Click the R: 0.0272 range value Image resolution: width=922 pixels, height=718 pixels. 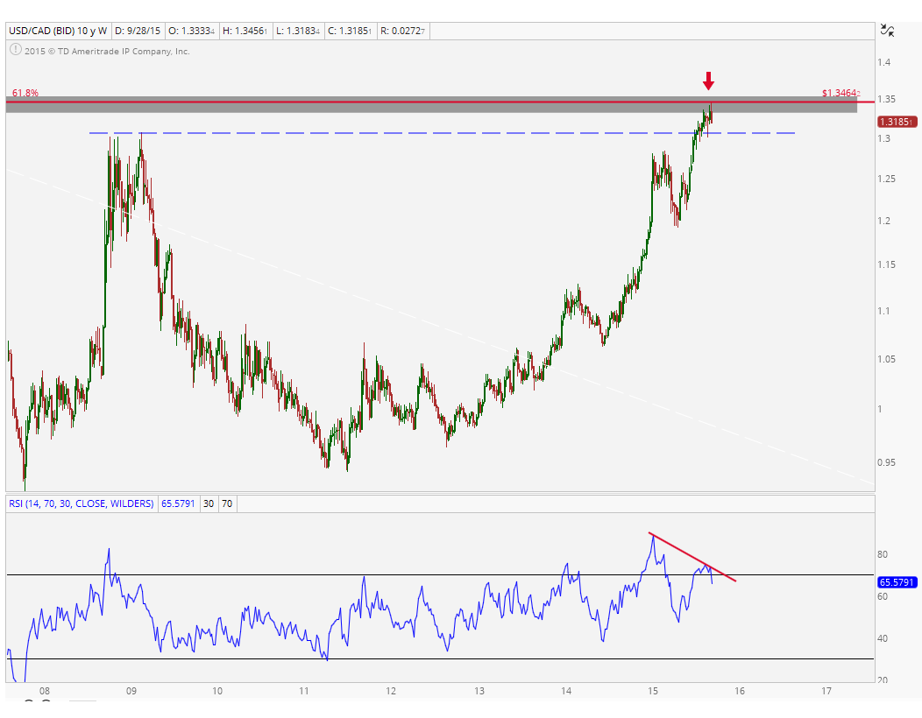pyautogui.click(x=403, y=31)
